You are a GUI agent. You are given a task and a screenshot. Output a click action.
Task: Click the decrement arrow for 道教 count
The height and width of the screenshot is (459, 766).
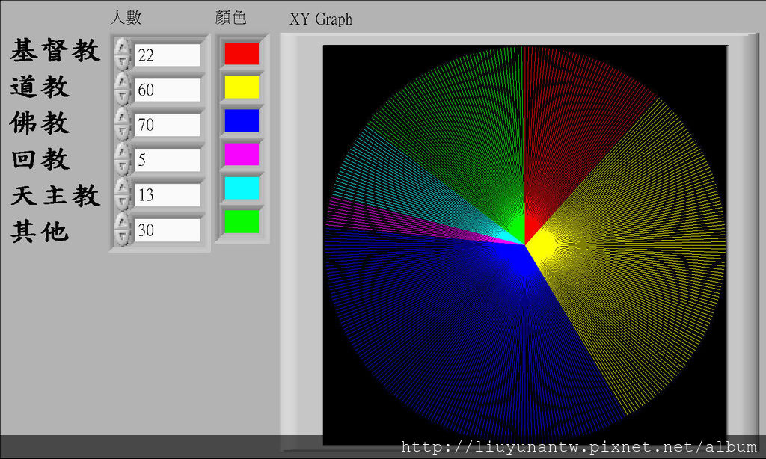(x=122, y=96)
